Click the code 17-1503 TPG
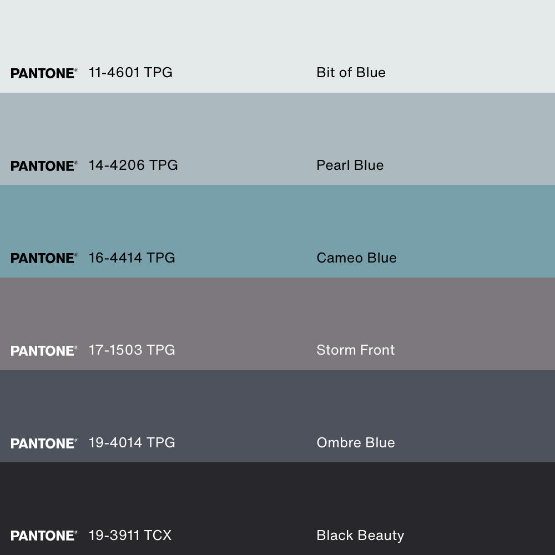555x555 pixels. pyautogui.click(x=132, y=350)
